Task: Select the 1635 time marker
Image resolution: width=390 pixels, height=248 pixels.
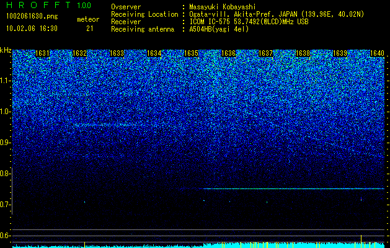Action: 191,53
